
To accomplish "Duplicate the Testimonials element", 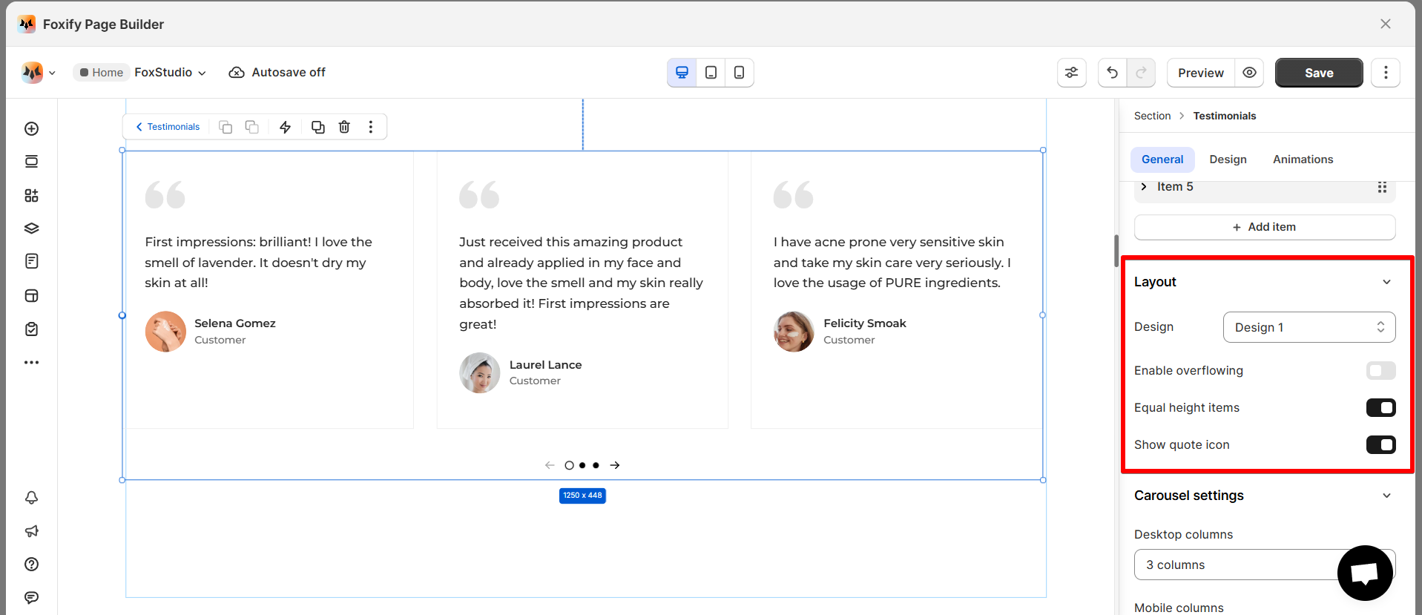I will (x=317, y=127).
